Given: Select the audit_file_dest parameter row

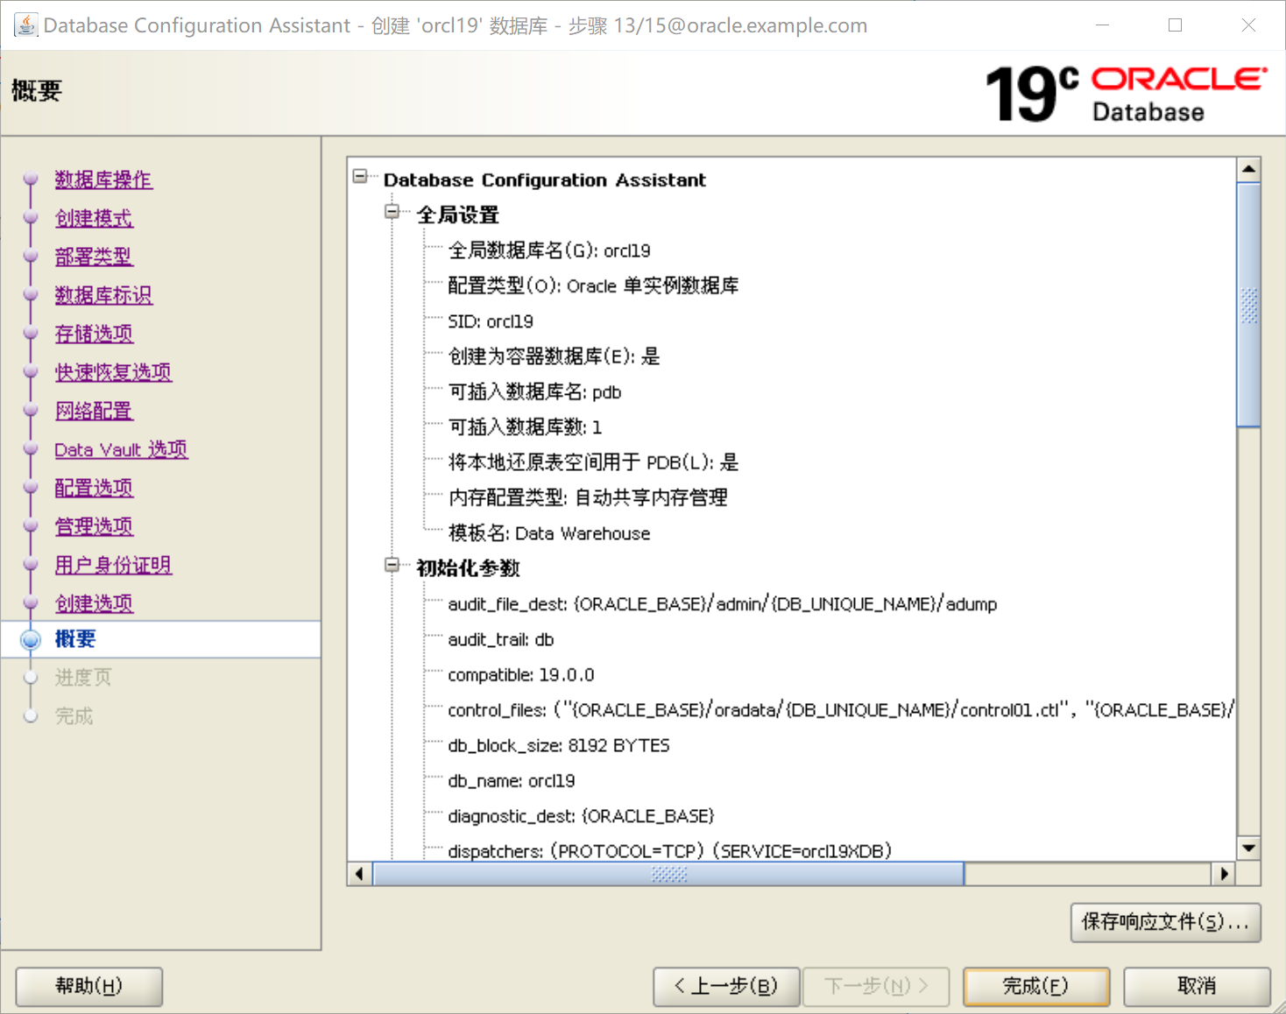Looking at the screenshot, I should [723, 604].
